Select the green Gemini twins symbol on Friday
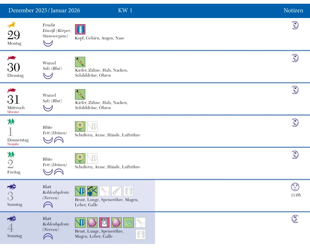This screenshot has width=310, height=248. [11, 154]
